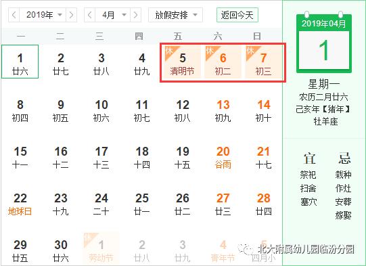Select April 22 地球日
Viewport: 366px width, 266px height.
[x=20, y=204]
